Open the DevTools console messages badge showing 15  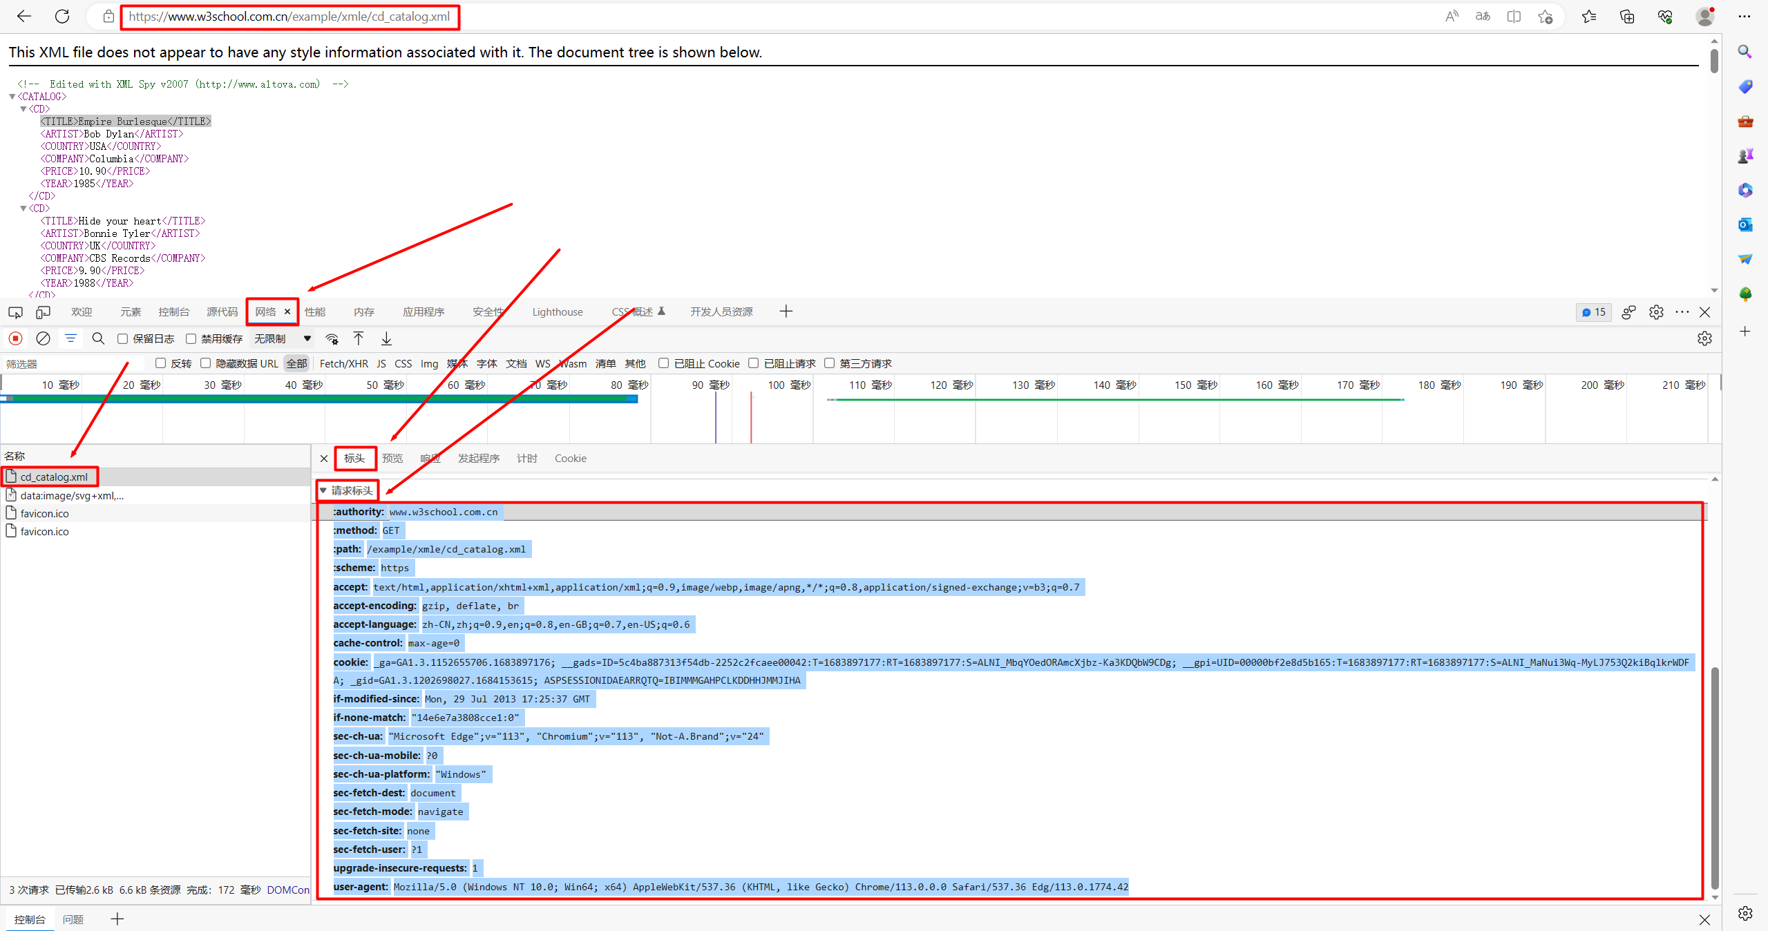1593,312
